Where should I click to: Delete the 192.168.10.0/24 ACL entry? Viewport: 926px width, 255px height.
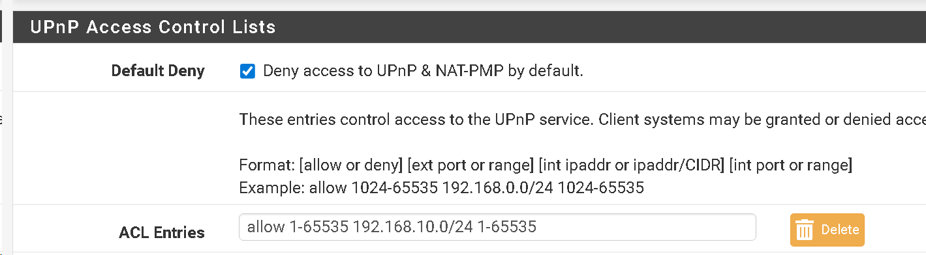tap(827, 230)
